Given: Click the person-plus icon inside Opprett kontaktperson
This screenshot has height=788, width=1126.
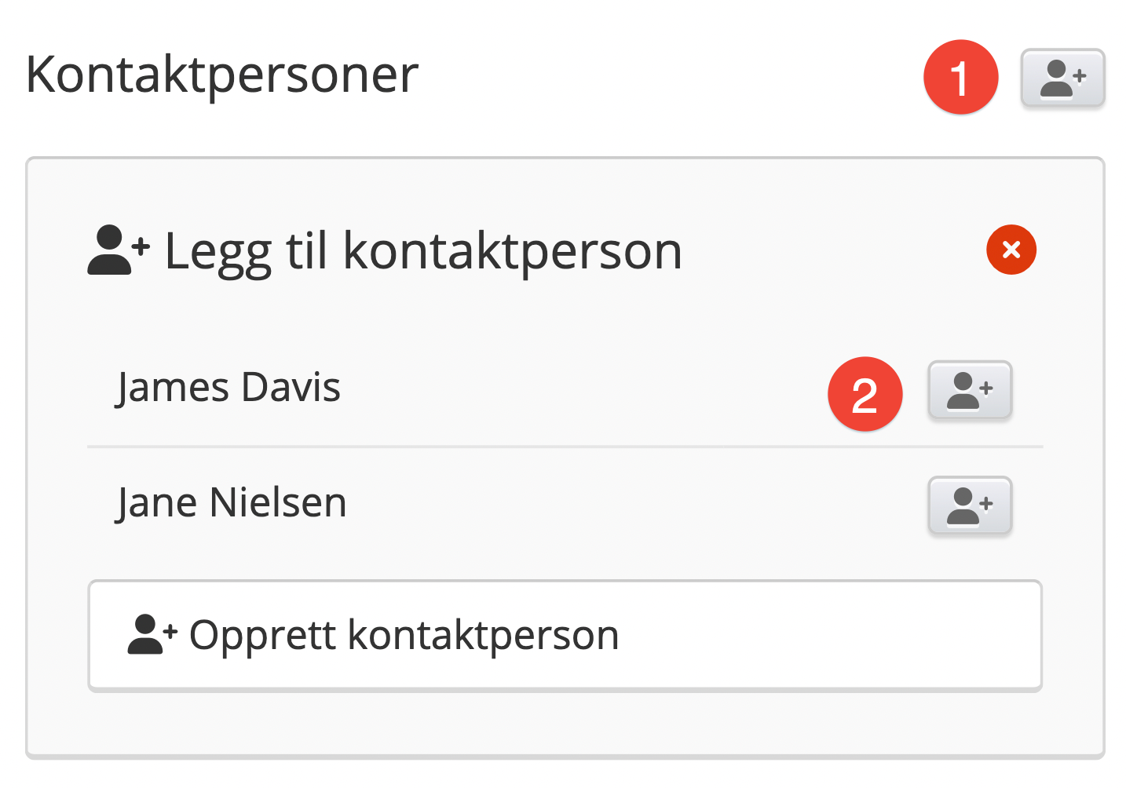Looking at the screenshot, I should tap(152, 634).
